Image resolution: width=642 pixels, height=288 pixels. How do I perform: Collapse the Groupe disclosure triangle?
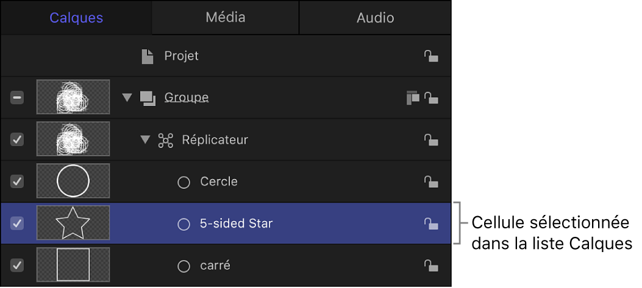point(127,97)
